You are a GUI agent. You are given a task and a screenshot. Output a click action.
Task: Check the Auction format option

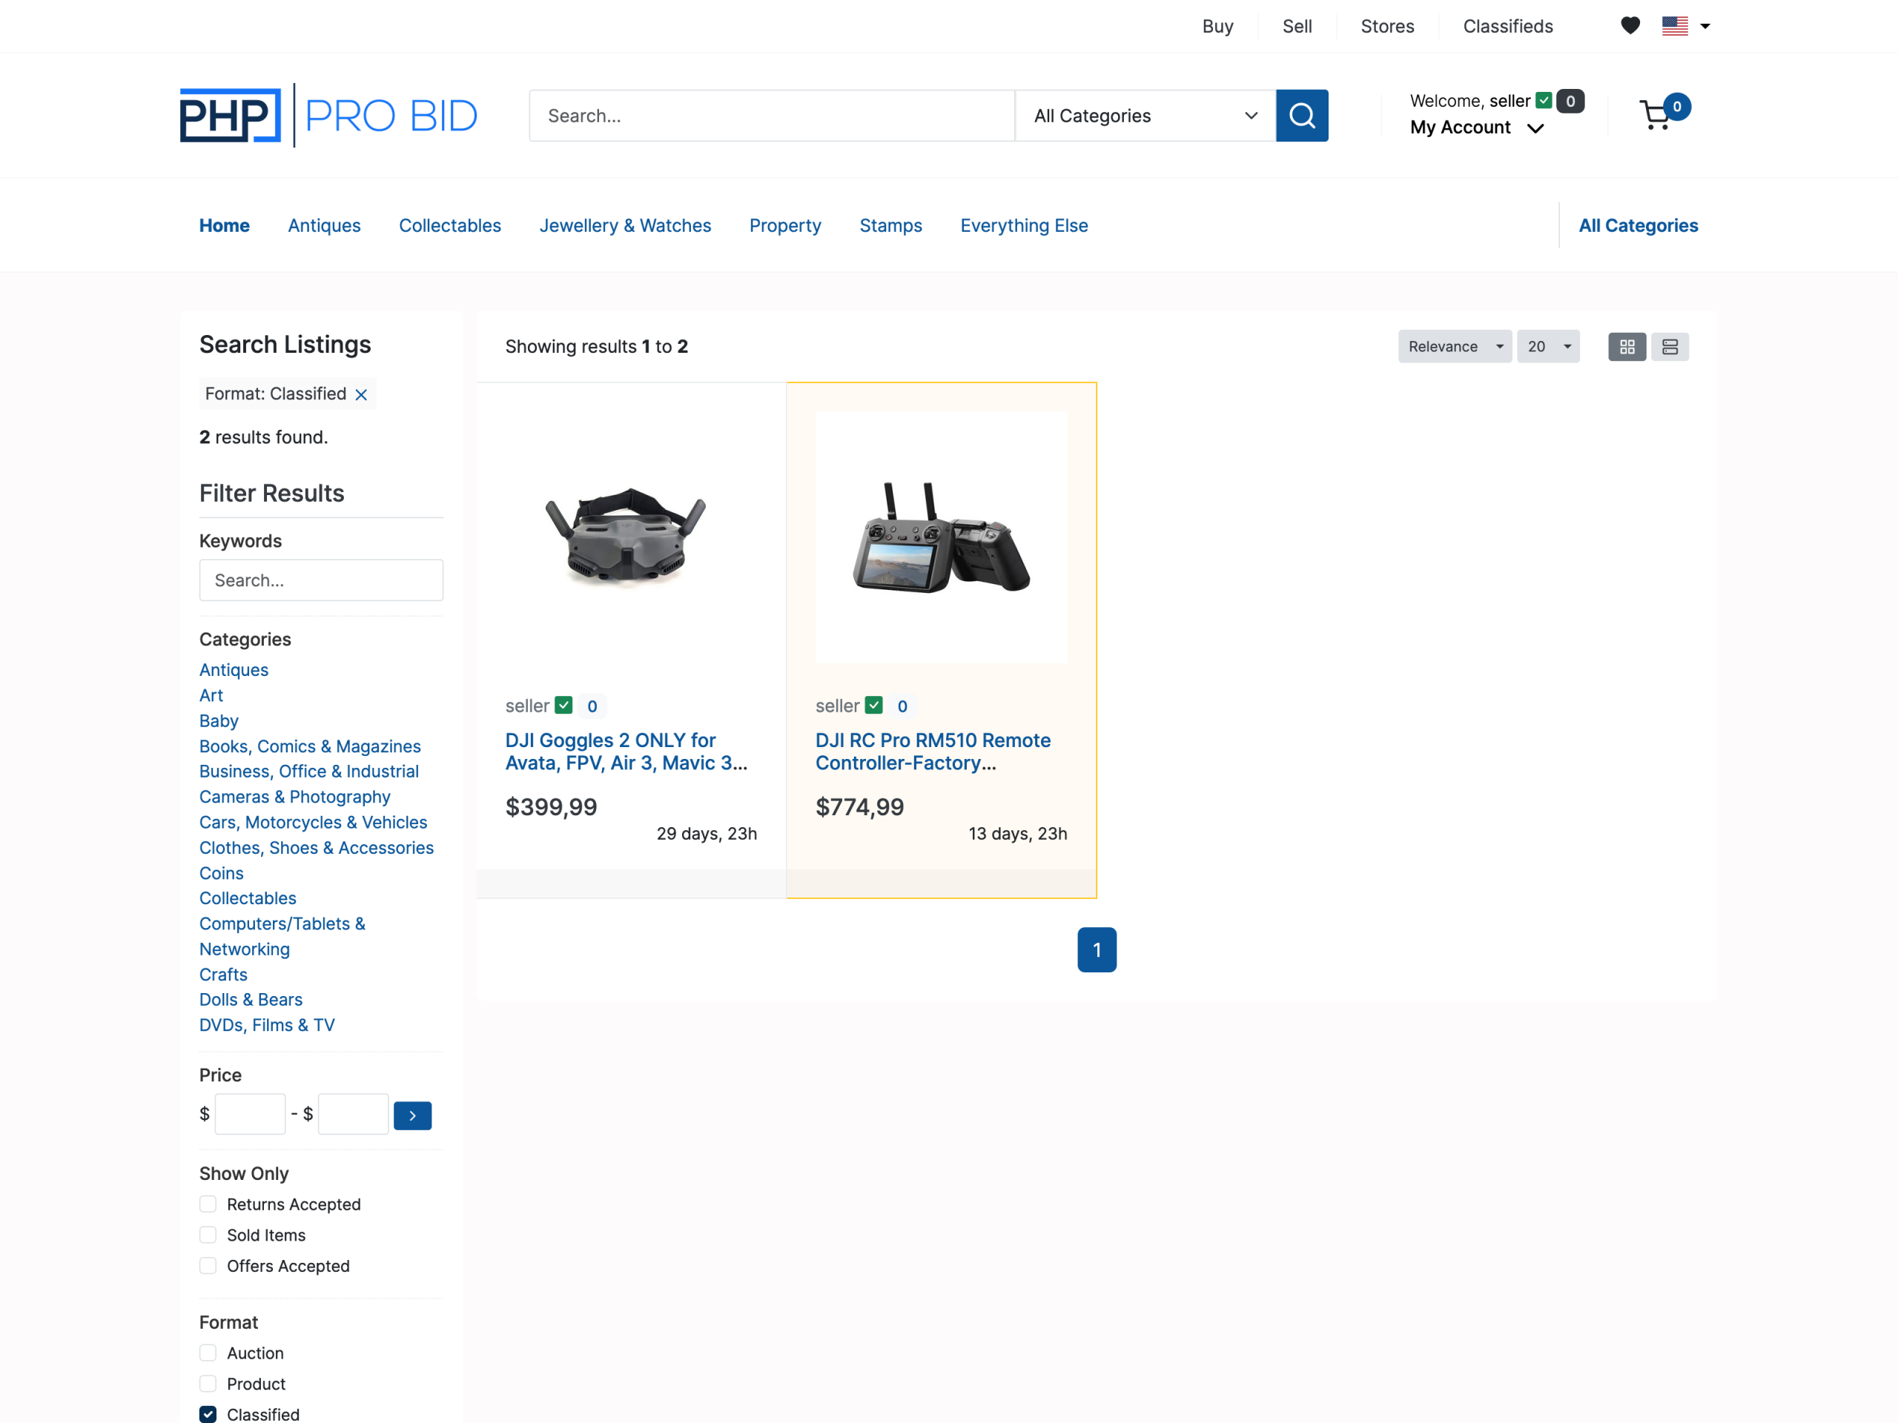click(208, 1353)
